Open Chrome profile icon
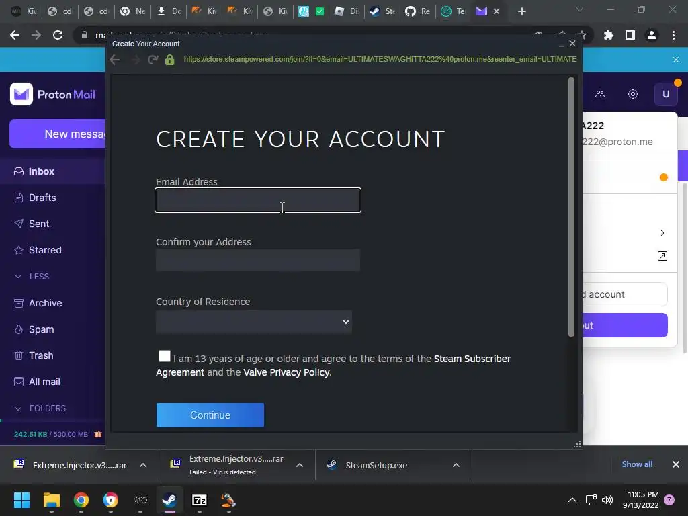This screenshot has height=516, width=688. [652, 35]
